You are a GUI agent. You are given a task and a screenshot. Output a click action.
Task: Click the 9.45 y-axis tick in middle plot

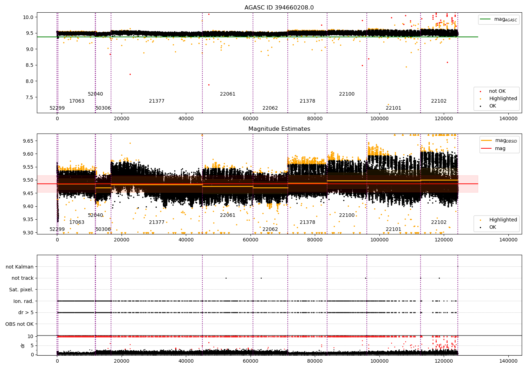tap(27, 193)
